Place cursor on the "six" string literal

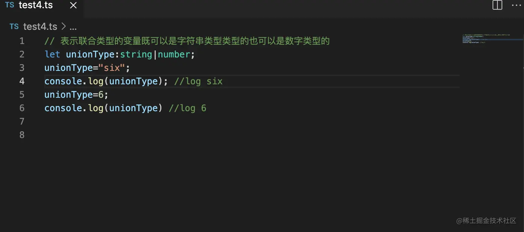click(x=111, y=68)
